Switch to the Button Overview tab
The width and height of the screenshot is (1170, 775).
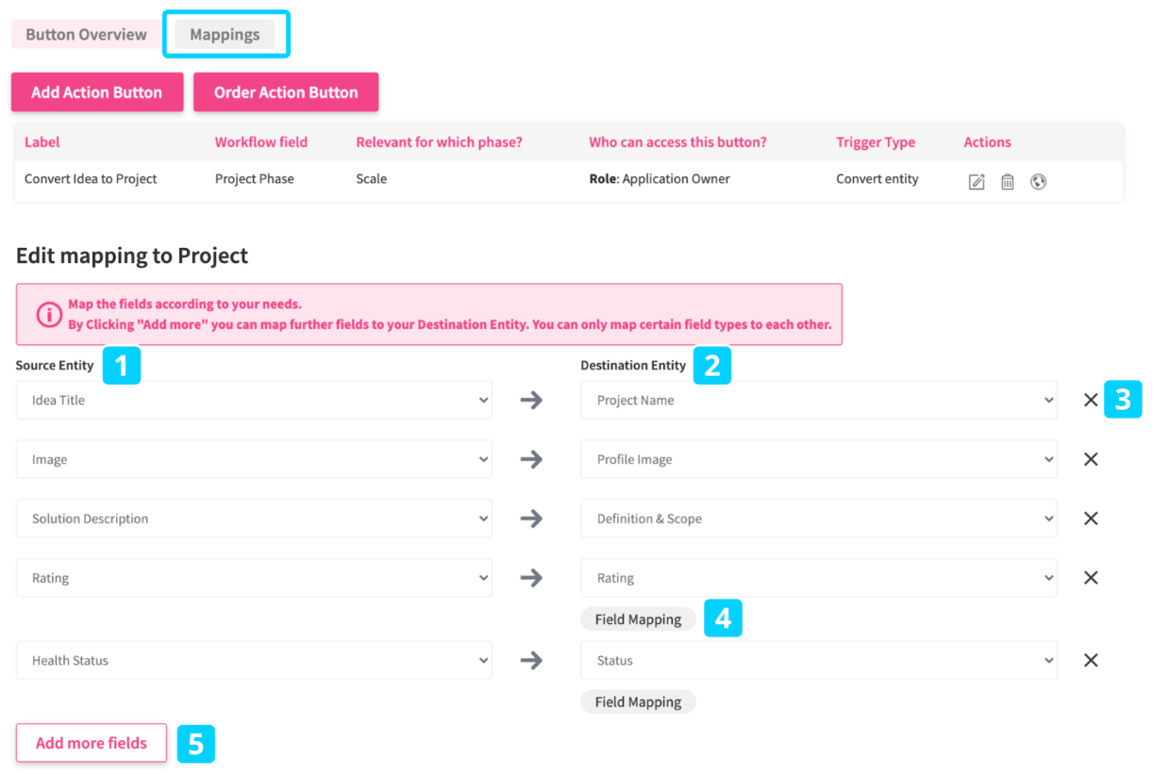point(86,33)
